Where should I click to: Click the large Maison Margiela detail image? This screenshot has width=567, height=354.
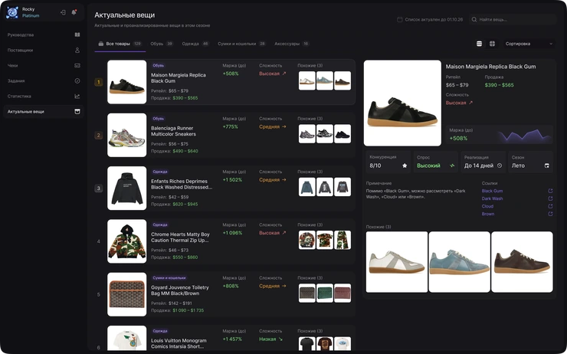(402, 103)
